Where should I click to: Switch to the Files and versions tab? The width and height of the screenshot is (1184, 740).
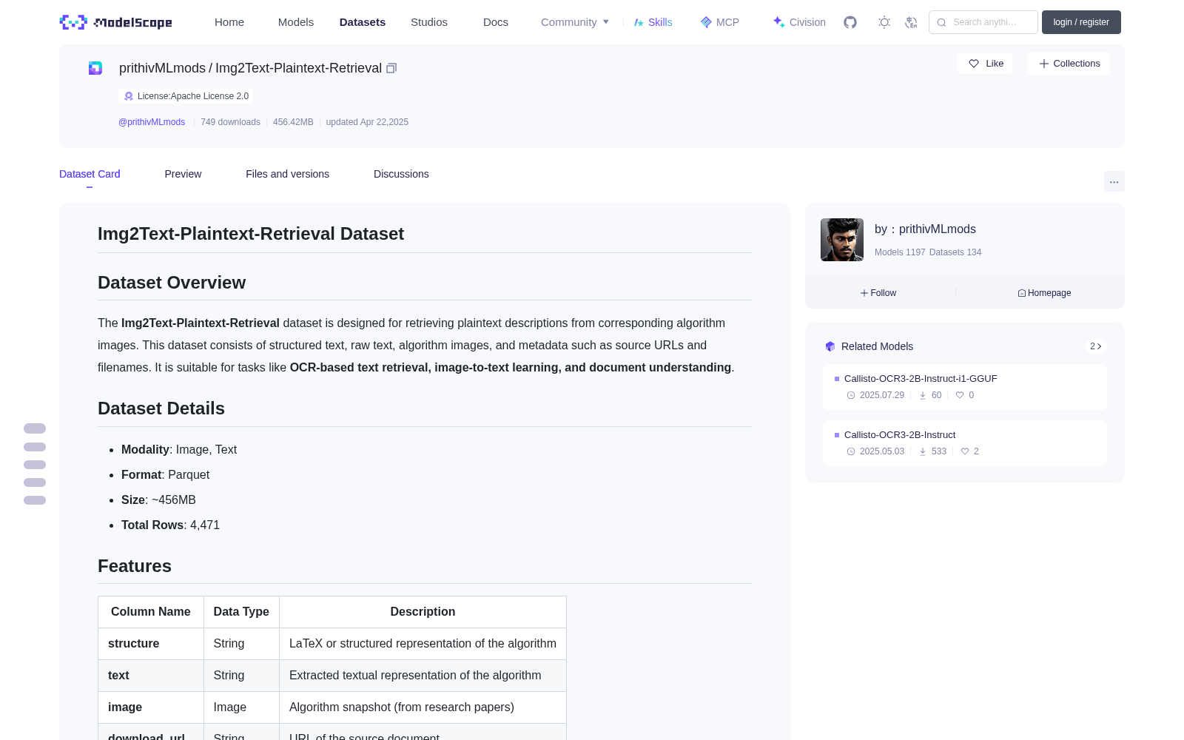(x=287, y=174)
